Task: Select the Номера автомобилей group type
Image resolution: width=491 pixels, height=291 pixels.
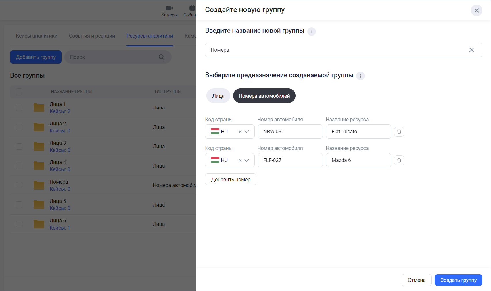Action: pyautogui.click(x=264, y=96)
